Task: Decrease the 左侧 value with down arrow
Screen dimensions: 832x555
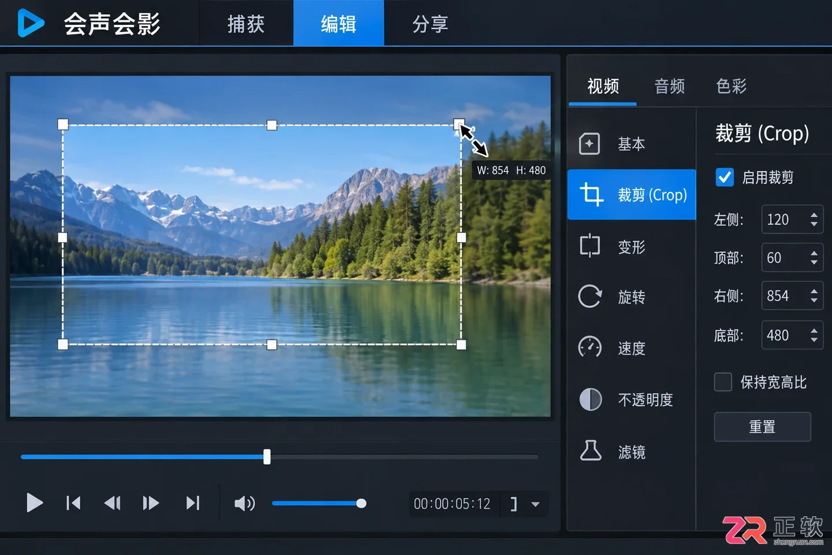Action: (814, 224)
